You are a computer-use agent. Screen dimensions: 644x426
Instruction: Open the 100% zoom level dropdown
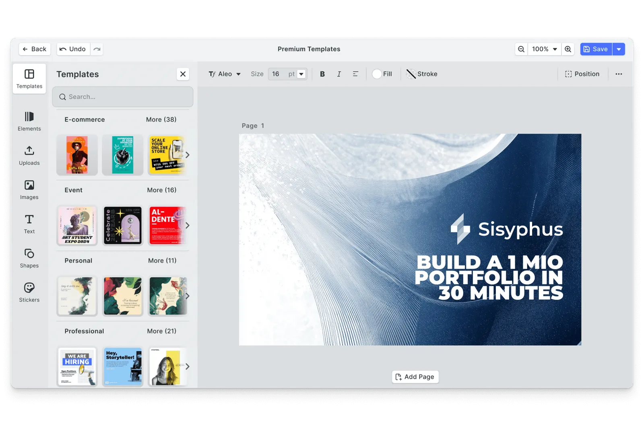pos(545,49)
